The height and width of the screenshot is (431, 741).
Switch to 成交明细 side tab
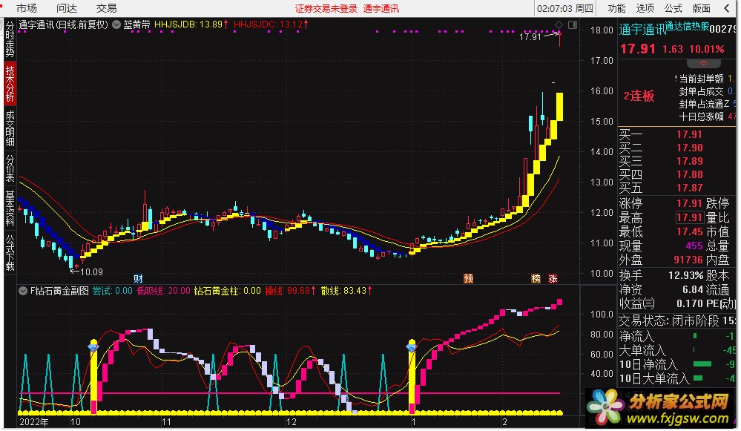coord(10,128)
